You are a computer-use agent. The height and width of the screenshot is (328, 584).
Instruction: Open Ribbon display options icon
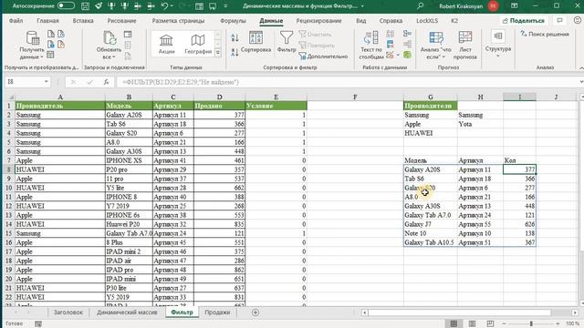click(x=515, y=6)
